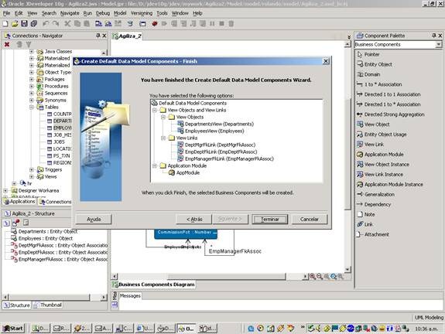
Task: Collapse View Objects and View Links node
Action: coord(155,110)
